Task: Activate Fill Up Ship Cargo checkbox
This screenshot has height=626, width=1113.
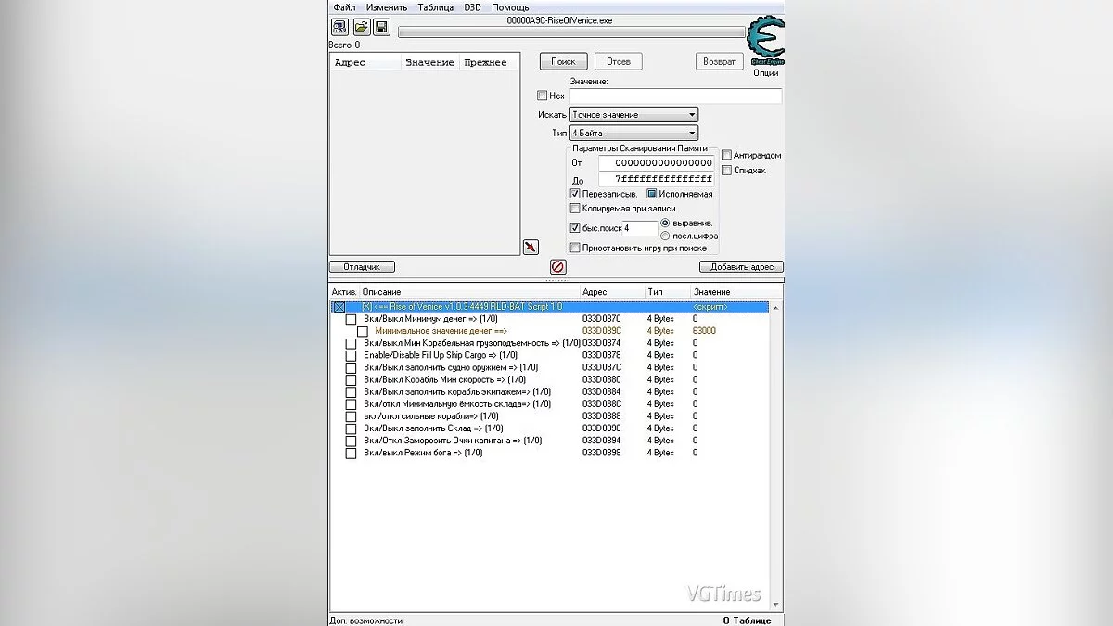Action: coord(351,355)
